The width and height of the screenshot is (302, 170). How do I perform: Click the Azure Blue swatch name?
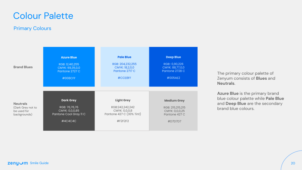pyautogui.click(x=69, y=57)
